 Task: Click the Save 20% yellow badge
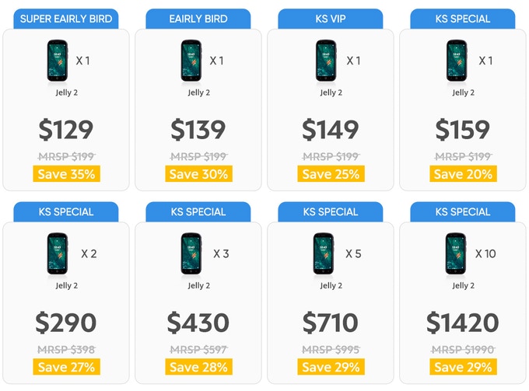(463, 174)
